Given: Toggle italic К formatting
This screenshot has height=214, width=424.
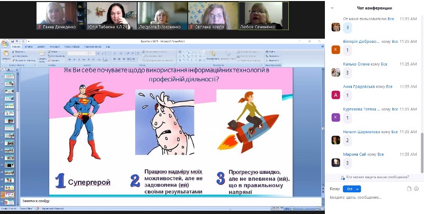Looking at the screenshot, I should click(74, 60).
